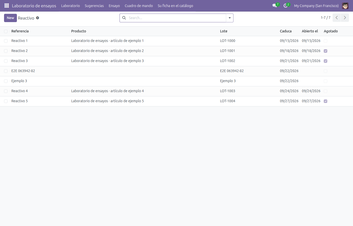Open the user avatar menu
This screenshot has width=353, height=226.
345,6
